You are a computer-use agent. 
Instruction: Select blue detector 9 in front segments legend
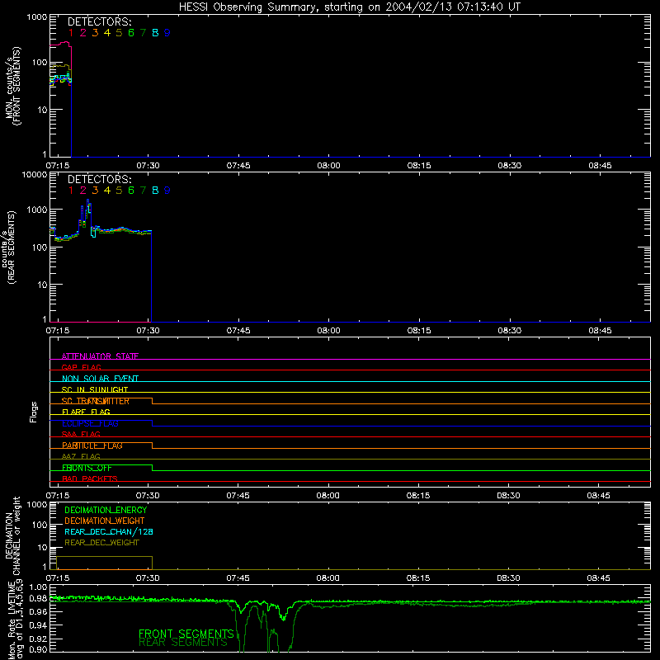[x=167, y=33]
